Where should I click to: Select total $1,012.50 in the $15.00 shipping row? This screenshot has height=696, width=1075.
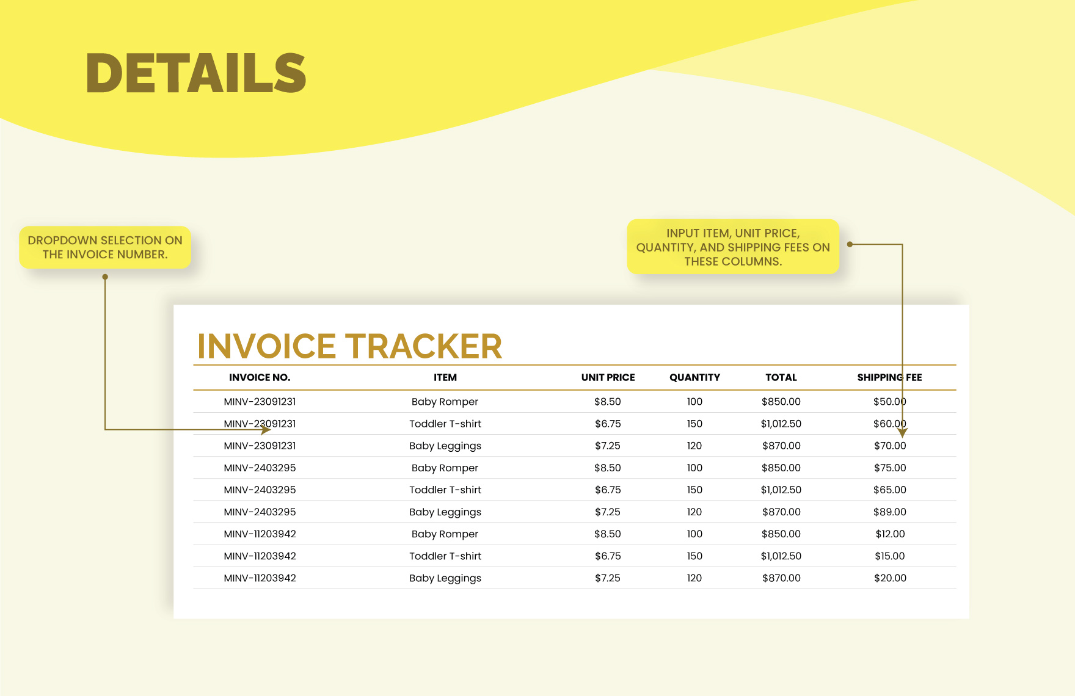pyautogui.click(x=781, y=556)
